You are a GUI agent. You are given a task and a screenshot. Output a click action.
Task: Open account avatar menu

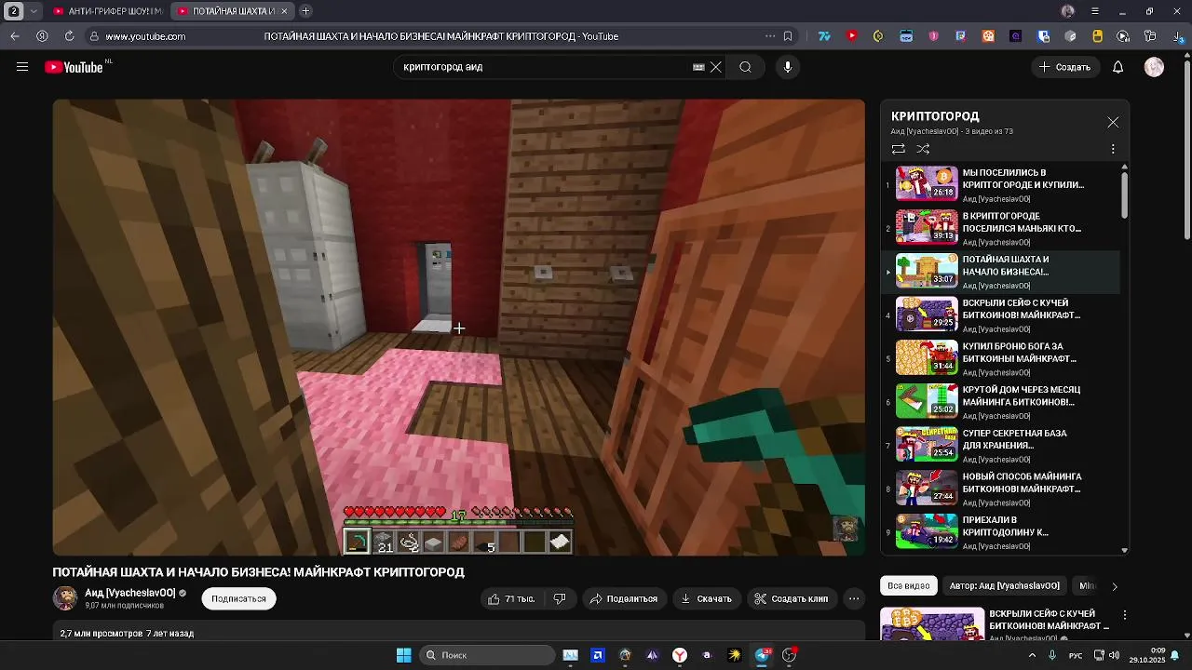click(x=1154, y=67)
